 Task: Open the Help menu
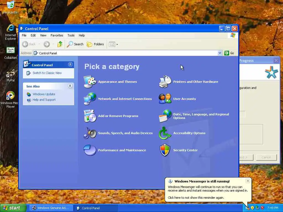coord(82,35)
